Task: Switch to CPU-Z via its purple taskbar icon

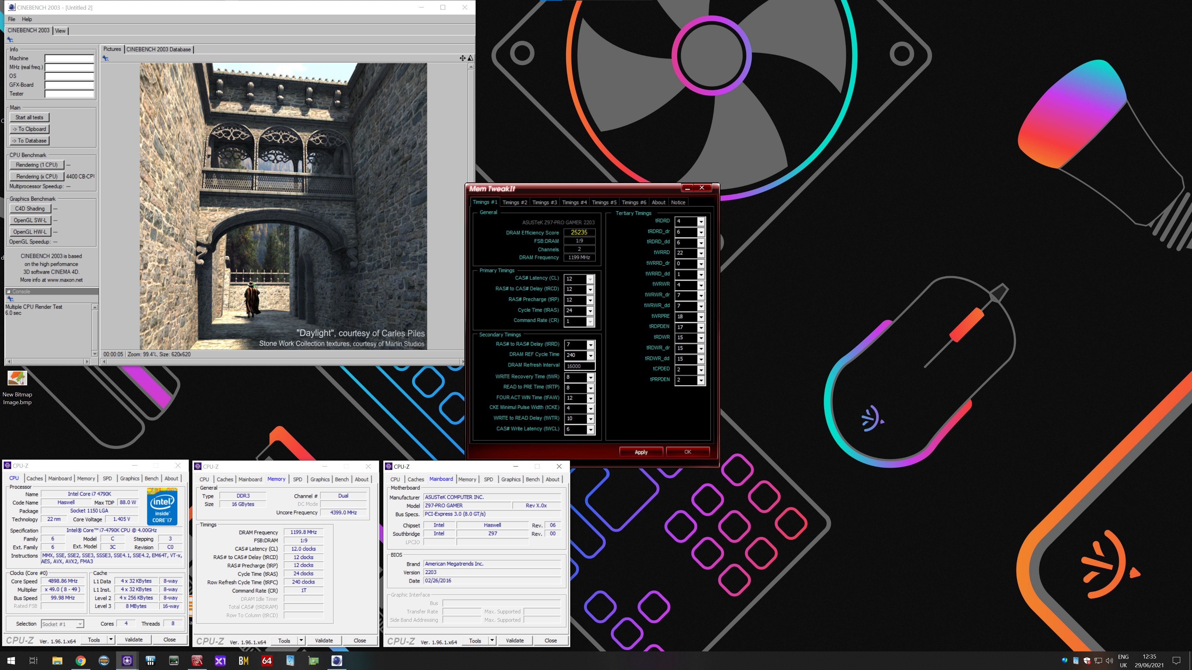Action: coord(127,660)
